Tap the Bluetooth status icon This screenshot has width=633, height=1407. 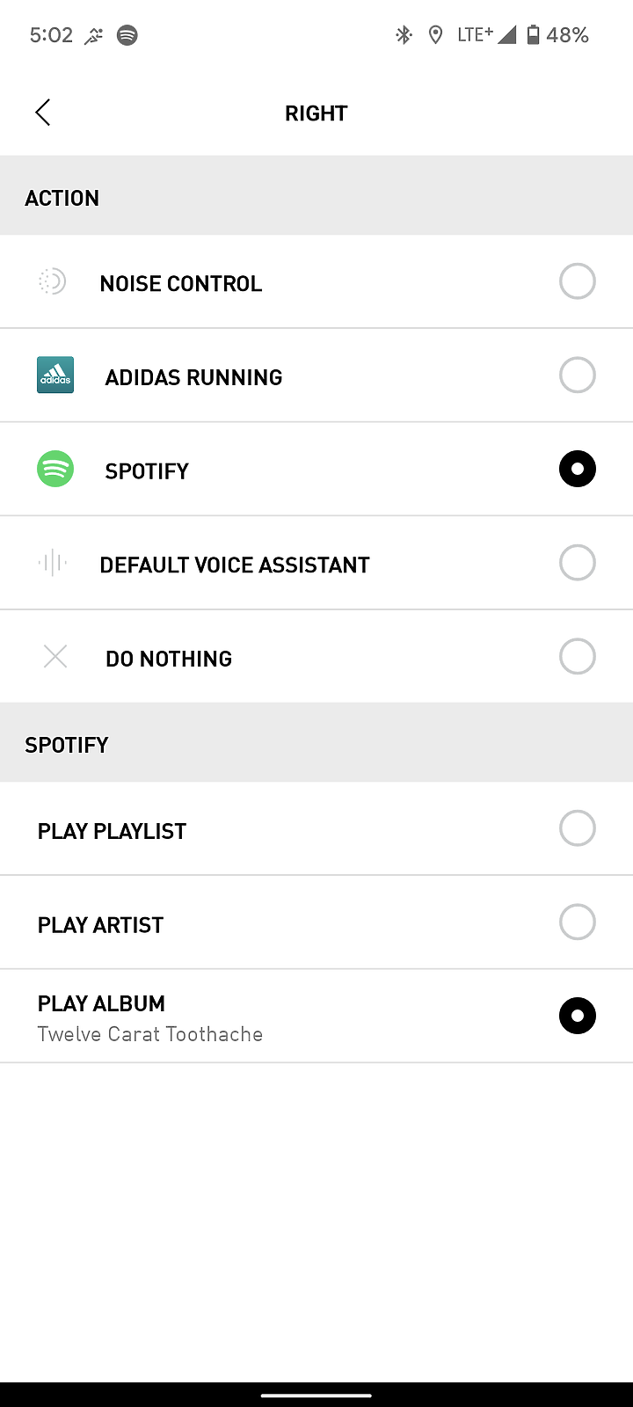pos(404,35)
